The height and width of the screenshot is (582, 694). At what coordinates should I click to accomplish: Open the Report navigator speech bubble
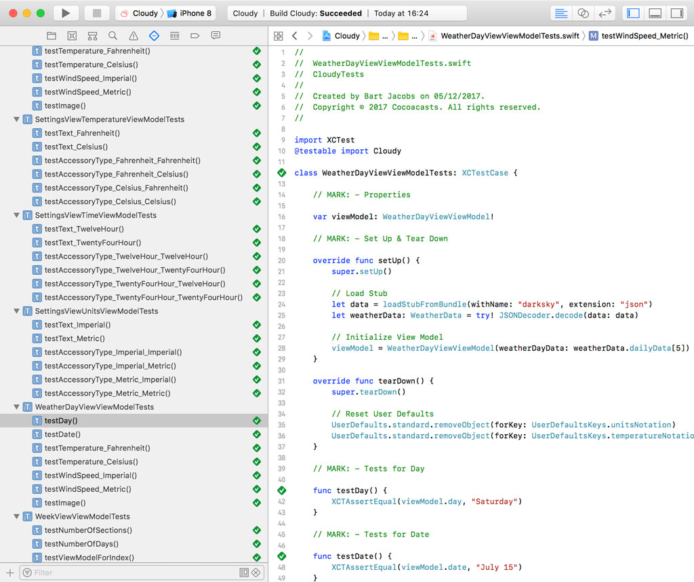216,36
